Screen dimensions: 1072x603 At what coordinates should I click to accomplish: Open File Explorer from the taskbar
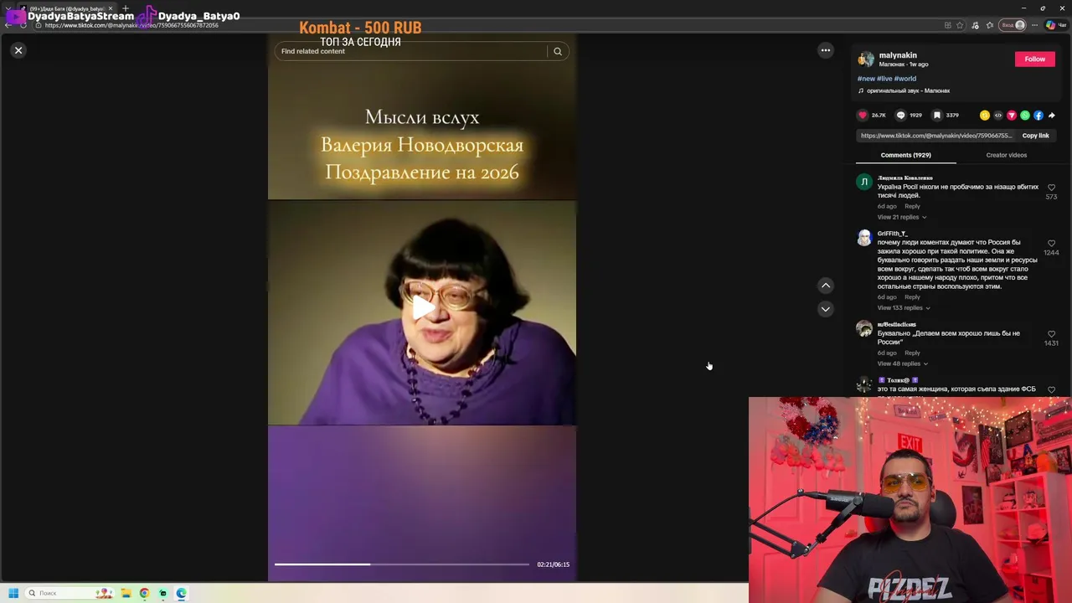pyautogui.click(x=126, y=593)
